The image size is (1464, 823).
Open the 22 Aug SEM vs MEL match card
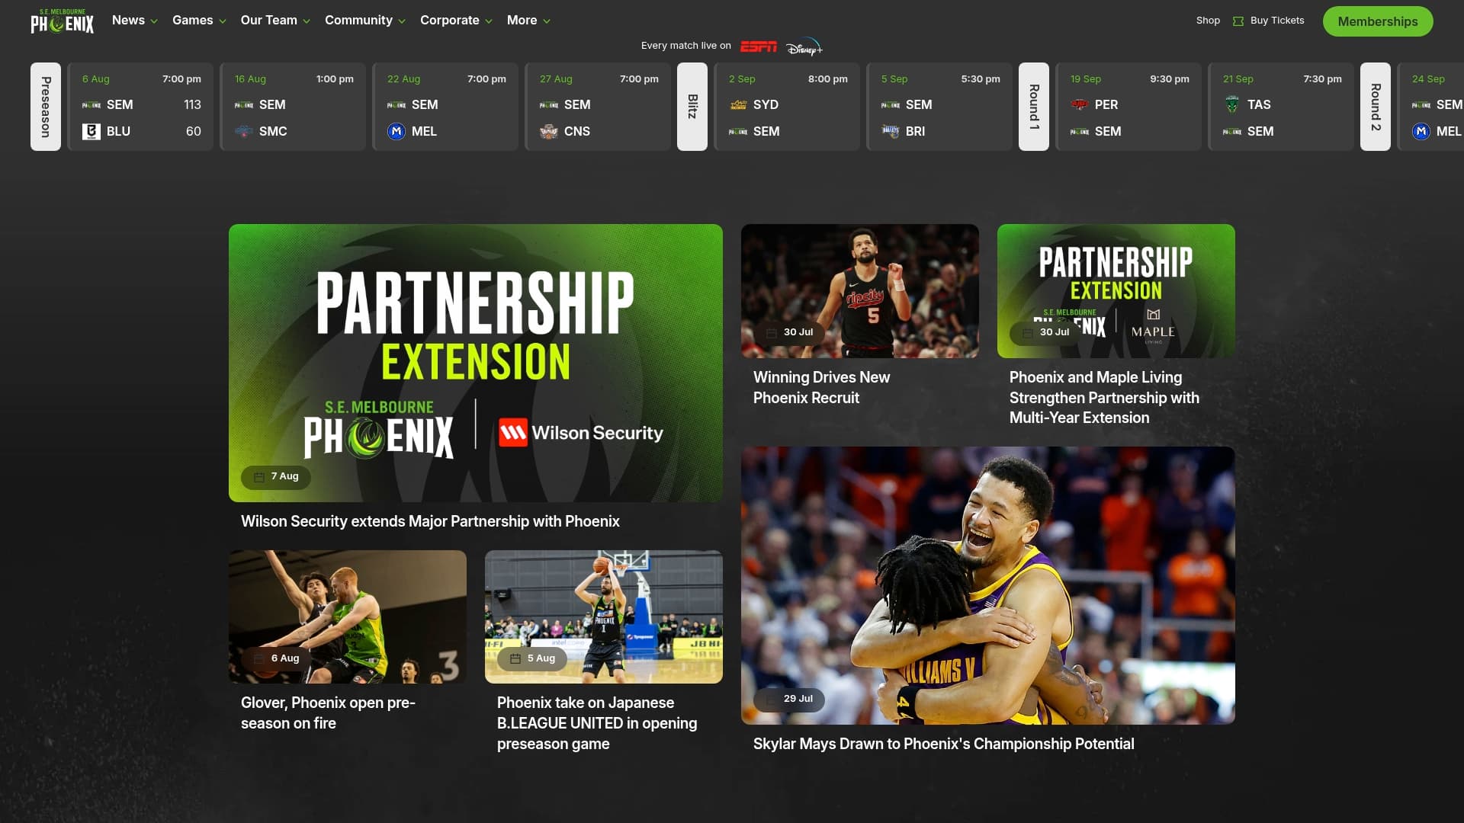445,107
